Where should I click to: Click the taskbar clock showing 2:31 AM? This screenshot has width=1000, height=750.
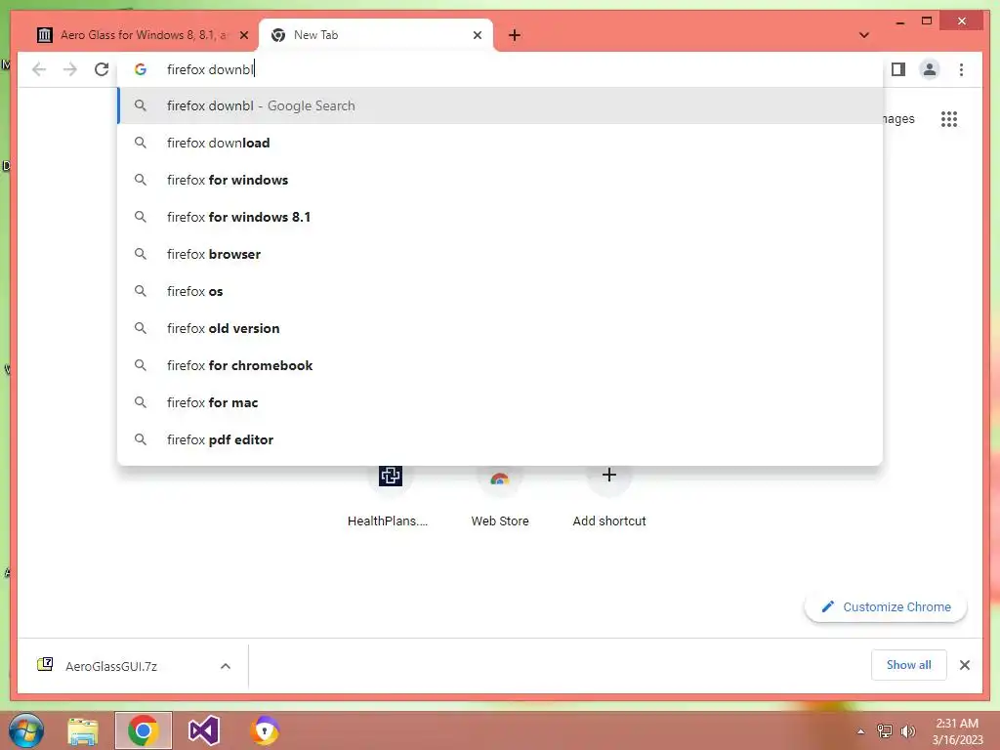tap(957, 731)
